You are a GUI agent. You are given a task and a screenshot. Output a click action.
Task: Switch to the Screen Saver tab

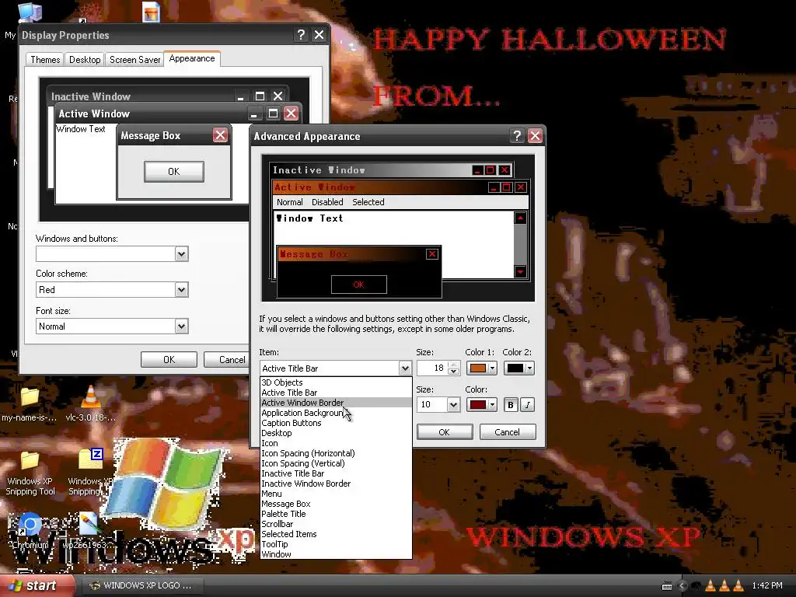point(134,59)
